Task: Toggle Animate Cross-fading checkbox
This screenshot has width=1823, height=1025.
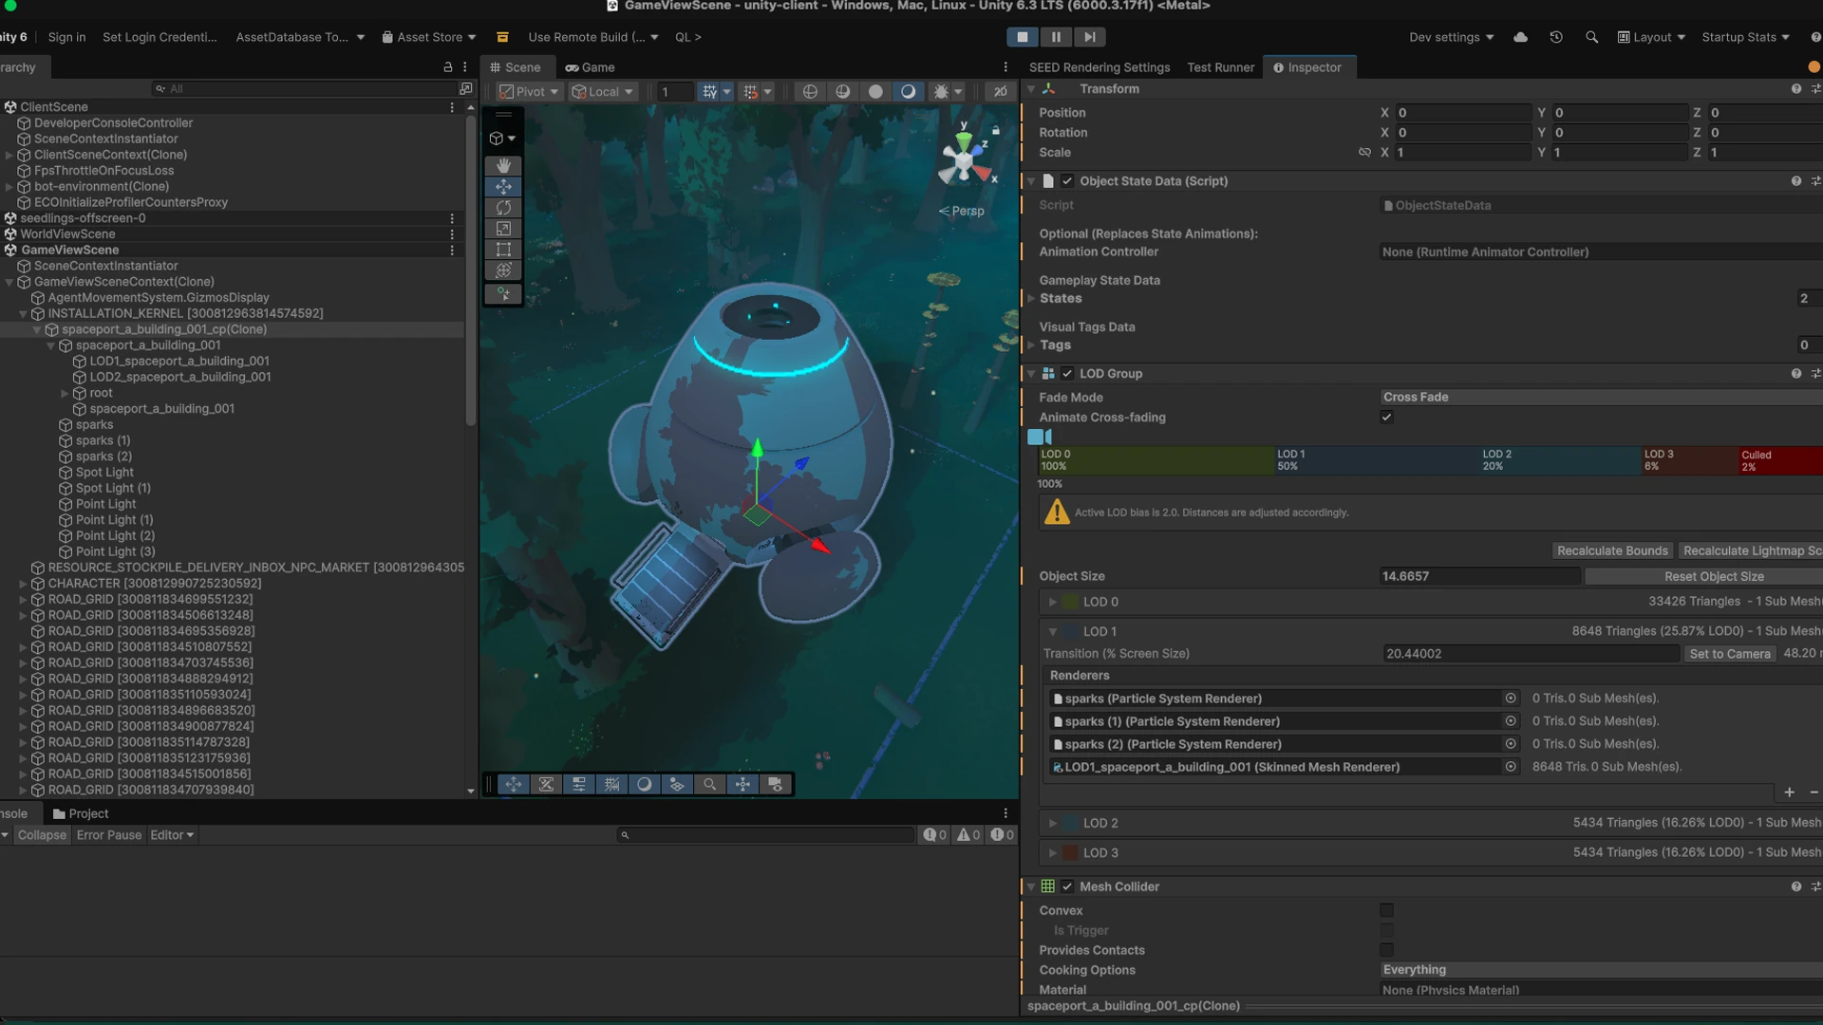Action: coord(1386,417)
